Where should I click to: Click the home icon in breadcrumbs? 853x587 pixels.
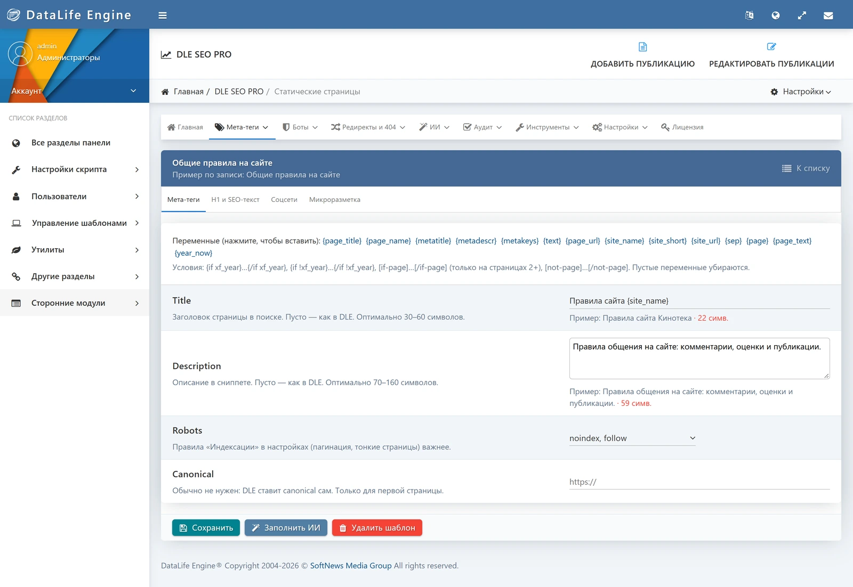click(x=165, y=92)
